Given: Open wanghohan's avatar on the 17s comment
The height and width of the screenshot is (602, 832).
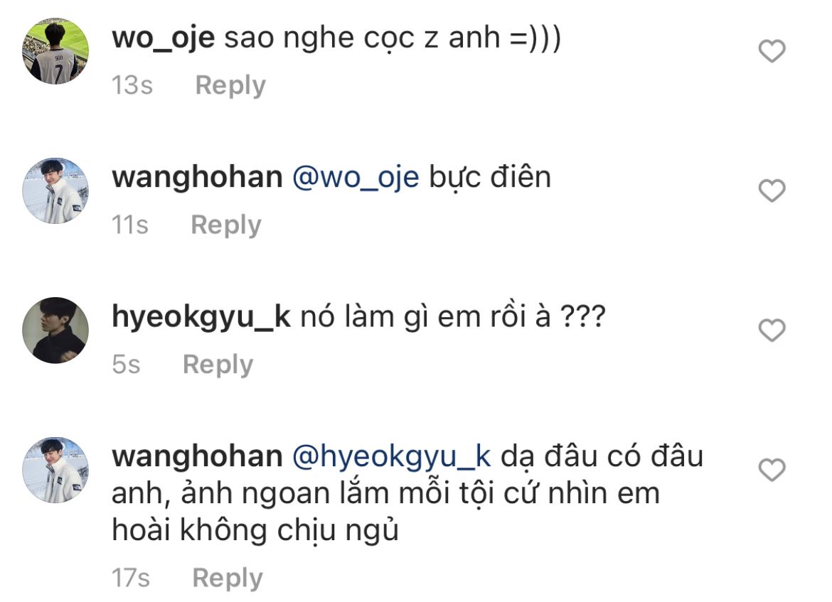Looking at the screenshot, I should point(55,470).
